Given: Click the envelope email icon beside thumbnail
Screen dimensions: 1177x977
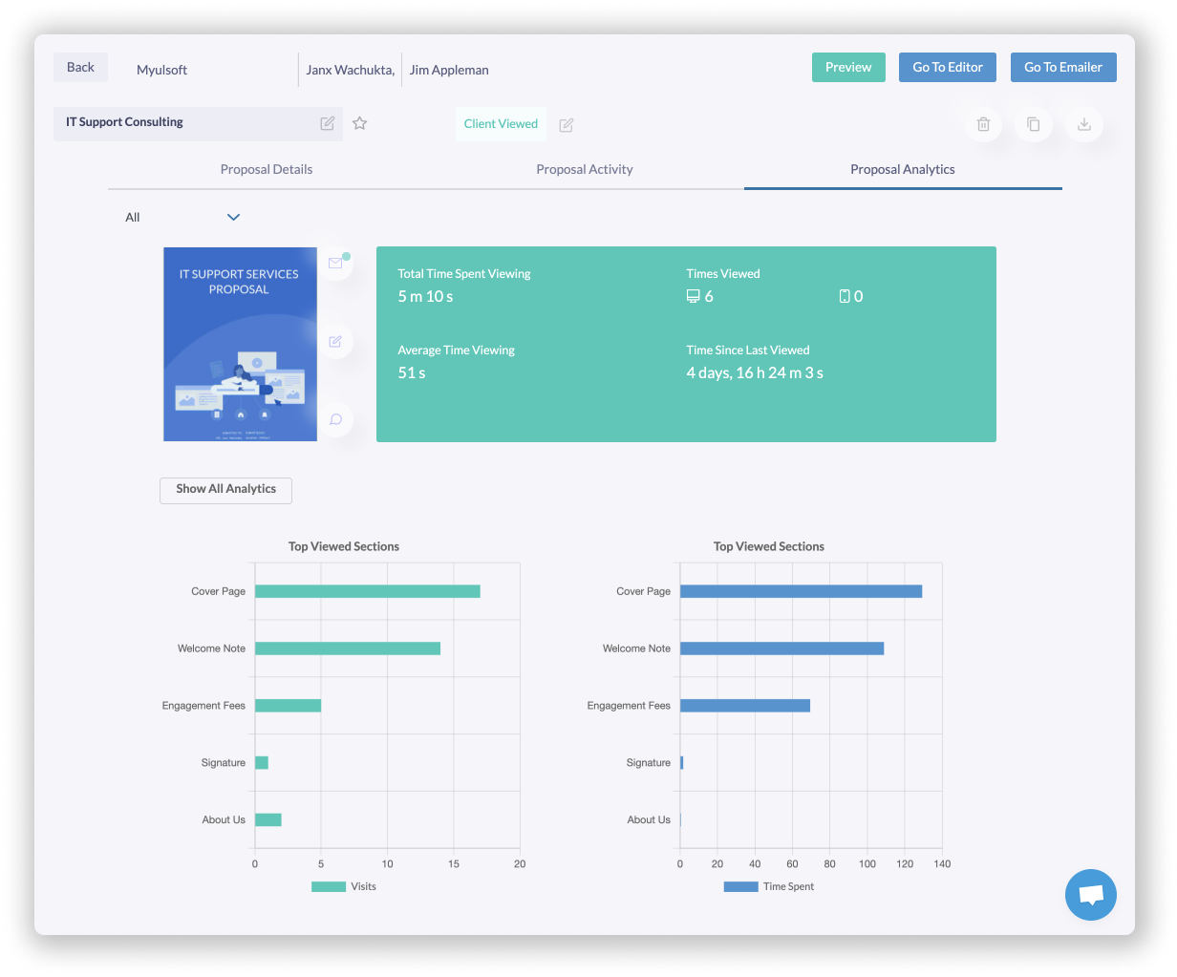Looking at the screenshot, I should tap(335, 263).
